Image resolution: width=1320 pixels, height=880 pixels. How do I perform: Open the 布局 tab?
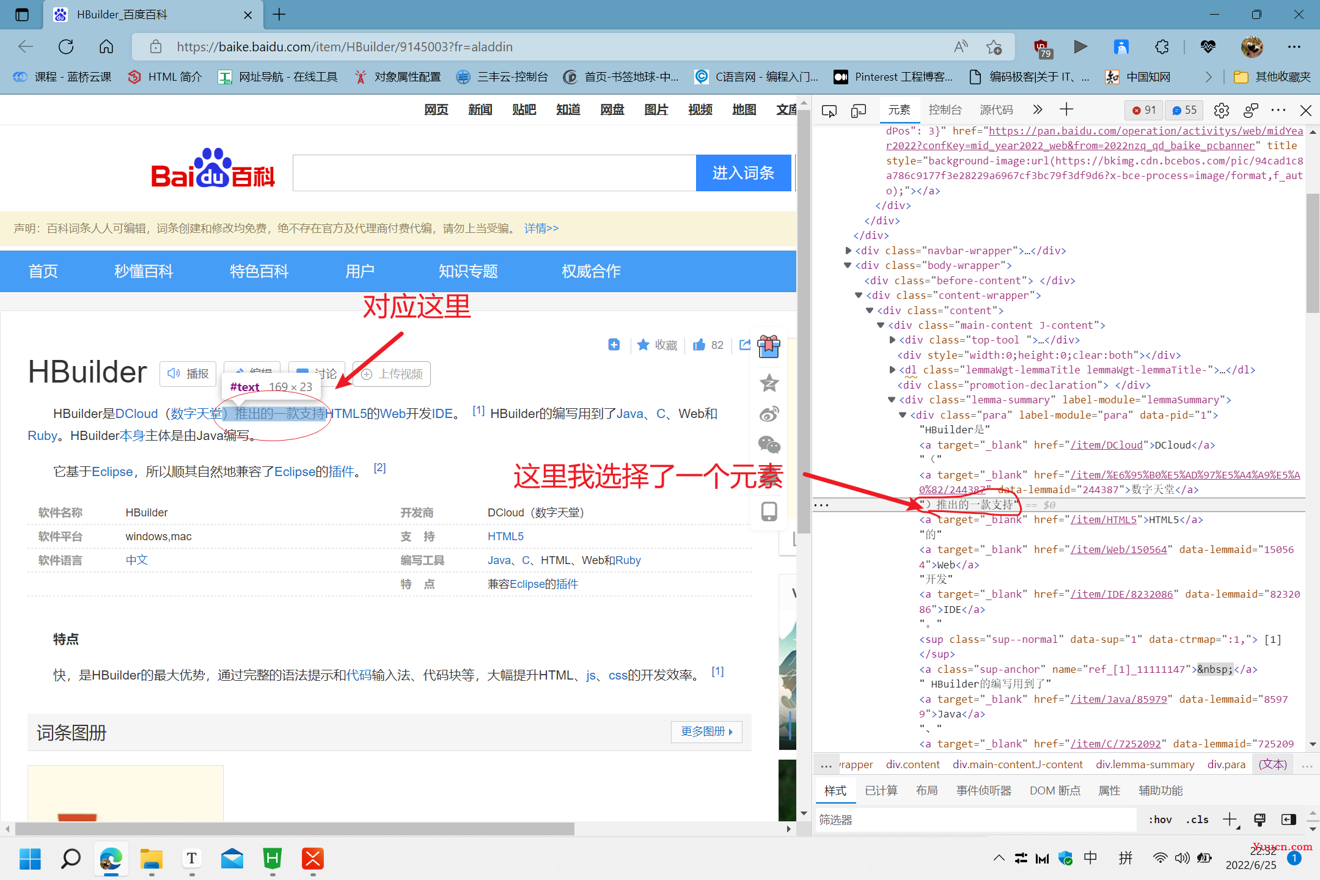click(x=926, y=791)
